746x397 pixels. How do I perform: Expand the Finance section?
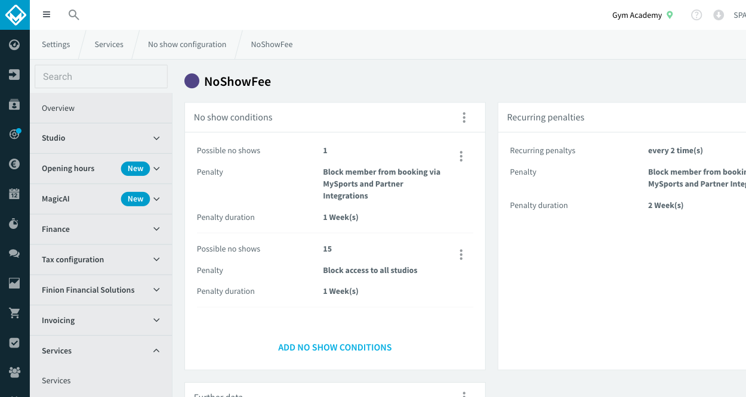coord(101,229)
